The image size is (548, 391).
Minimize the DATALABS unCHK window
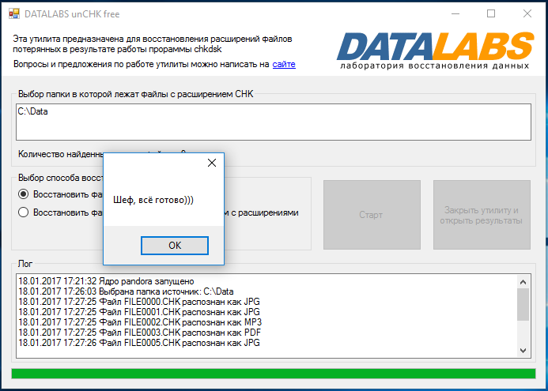pos(455,14)
